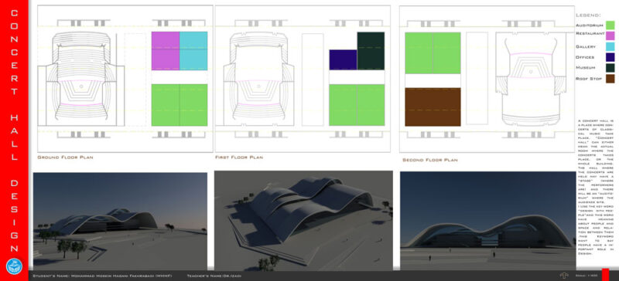Select the dark green museum block on first floor
619x281 pixels.
pos(371,51)
